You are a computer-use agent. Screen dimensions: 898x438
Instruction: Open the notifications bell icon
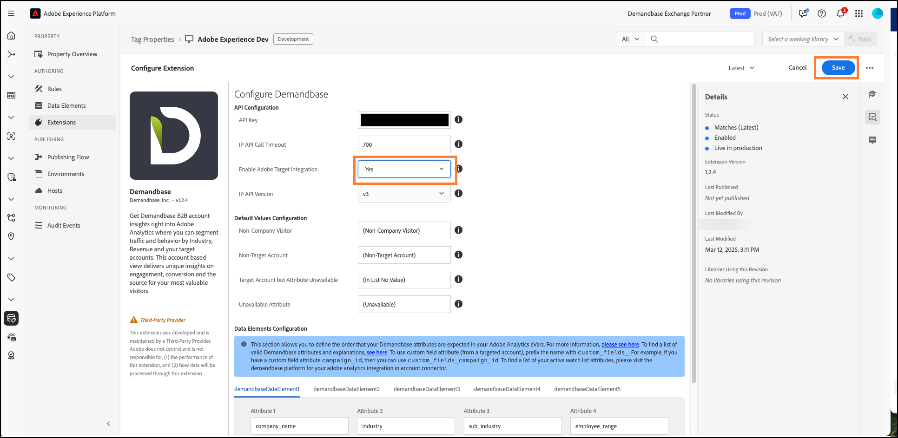click(x=840, y=13)
